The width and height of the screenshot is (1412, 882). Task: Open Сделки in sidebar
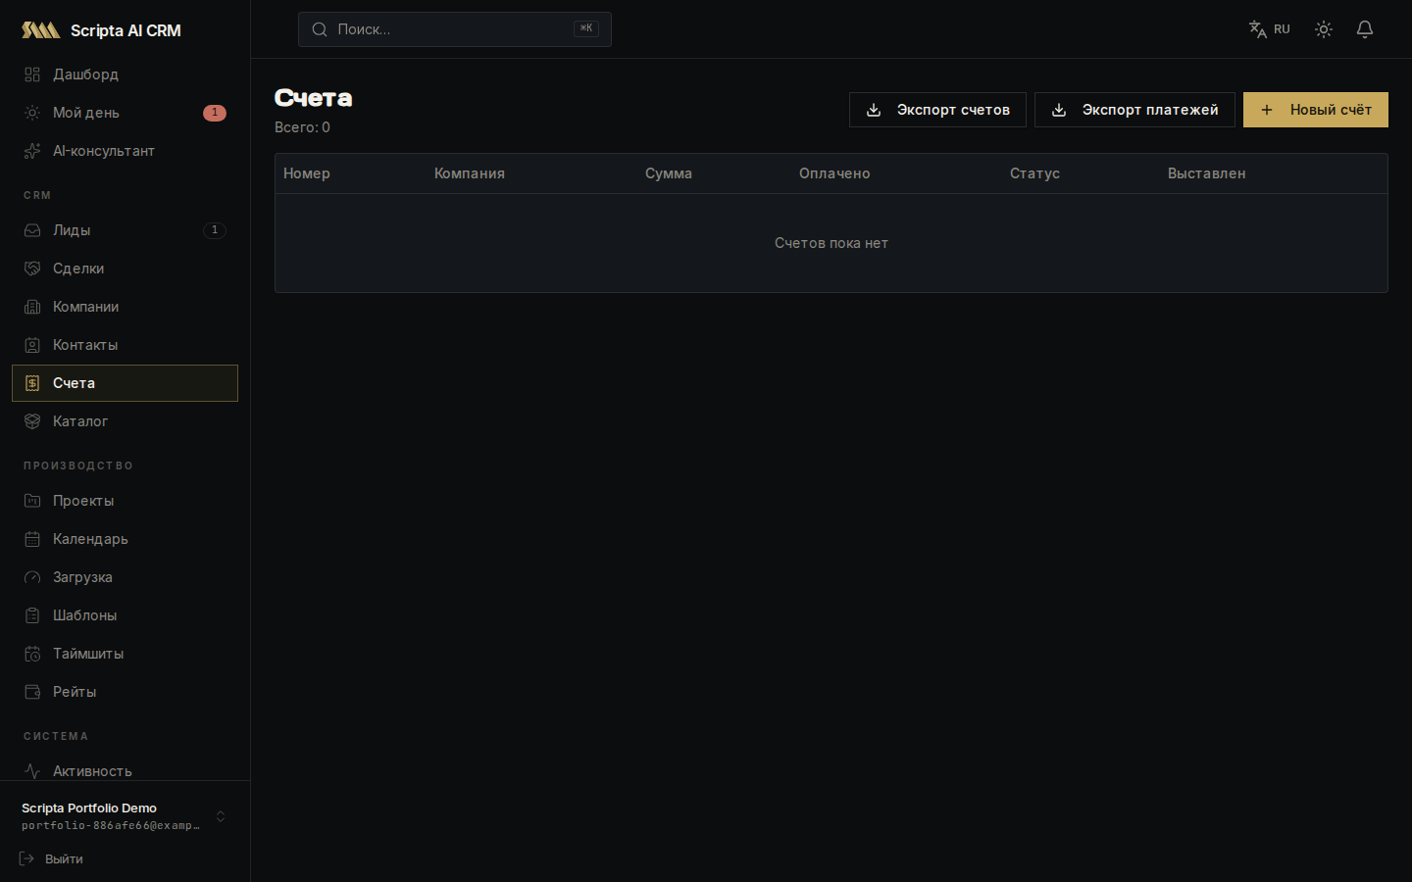[x=125, y=269]
